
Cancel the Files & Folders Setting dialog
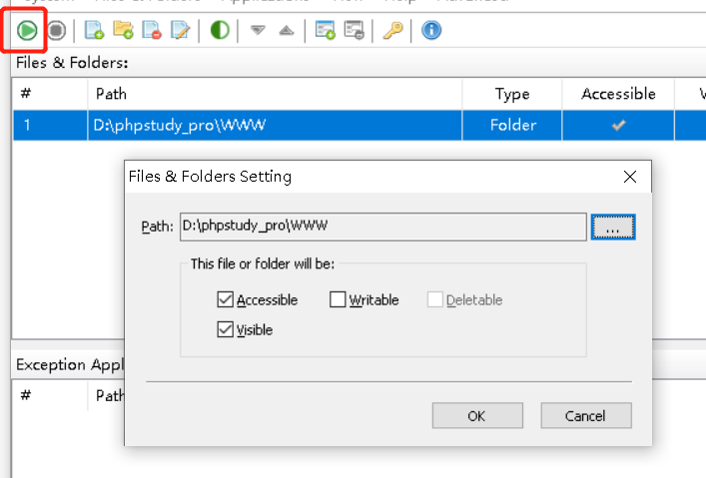coord(586,416)
